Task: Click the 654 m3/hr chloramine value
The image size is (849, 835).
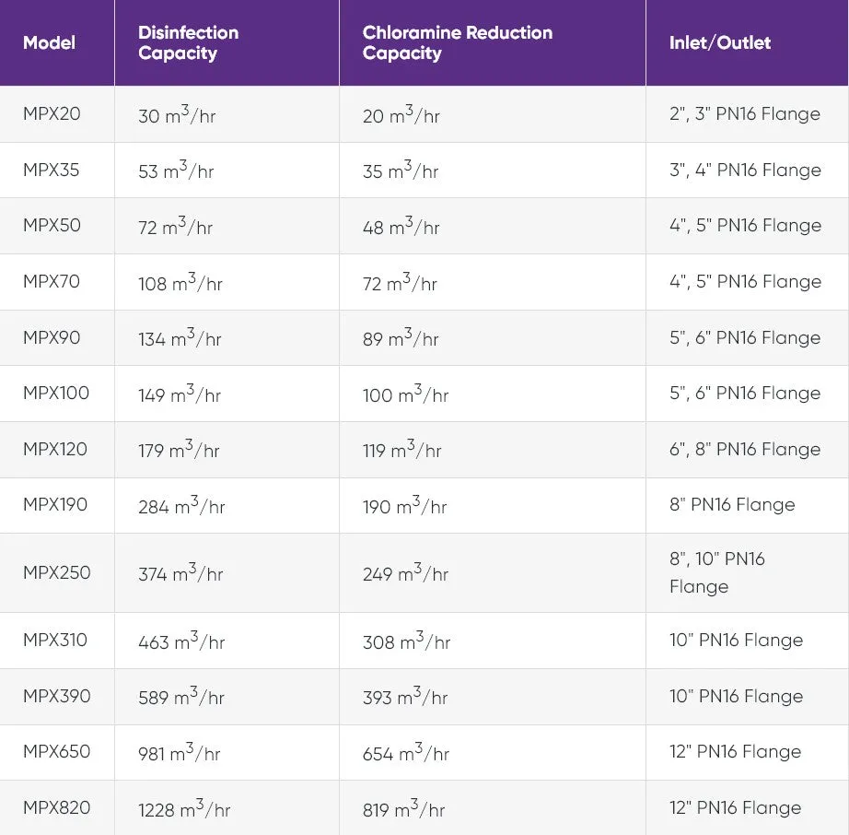Action: (x=406, y=752)
